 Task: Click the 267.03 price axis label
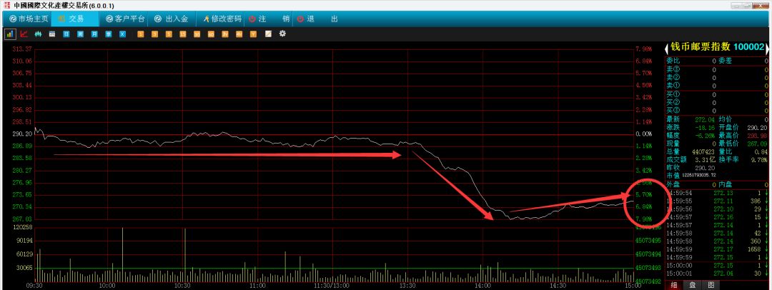(x=24, y=219)
